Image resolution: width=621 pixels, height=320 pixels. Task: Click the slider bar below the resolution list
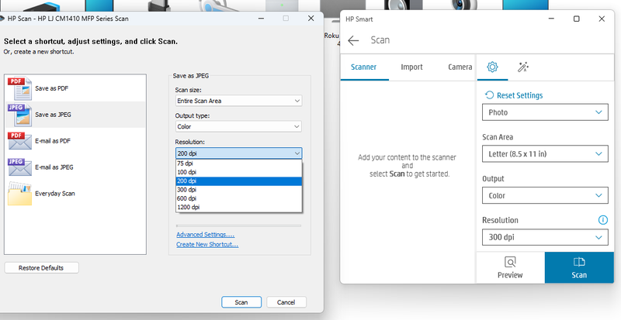[x=238, y=225]
